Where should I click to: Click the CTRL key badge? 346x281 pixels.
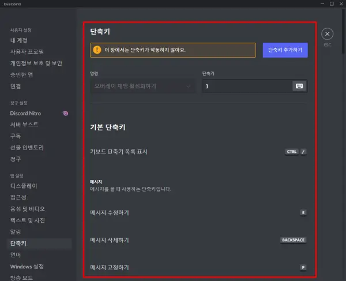point(291,152)
